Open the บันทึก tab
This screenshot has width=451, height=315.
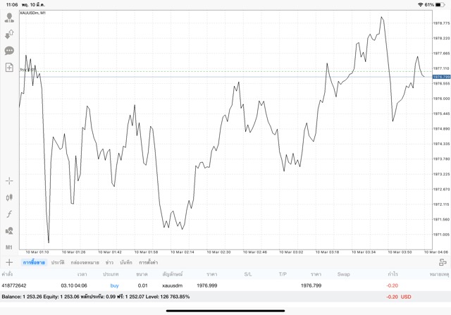(x=126, y=262)
